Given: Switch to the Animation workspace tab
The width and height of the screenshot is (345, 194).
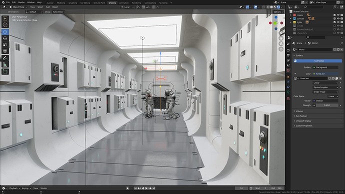Looking at the screenshot, I should tap(124, 3).
